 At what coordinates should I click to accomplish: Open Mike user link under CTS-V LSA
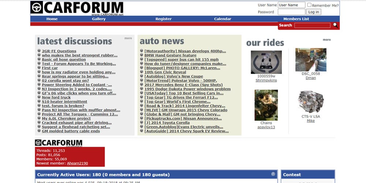[311, 121]
